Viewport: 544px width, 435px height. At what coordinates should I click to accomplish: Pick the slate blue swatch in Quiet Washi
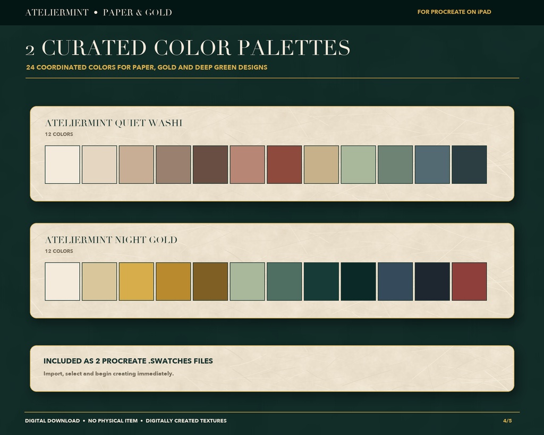pos(432,165)
